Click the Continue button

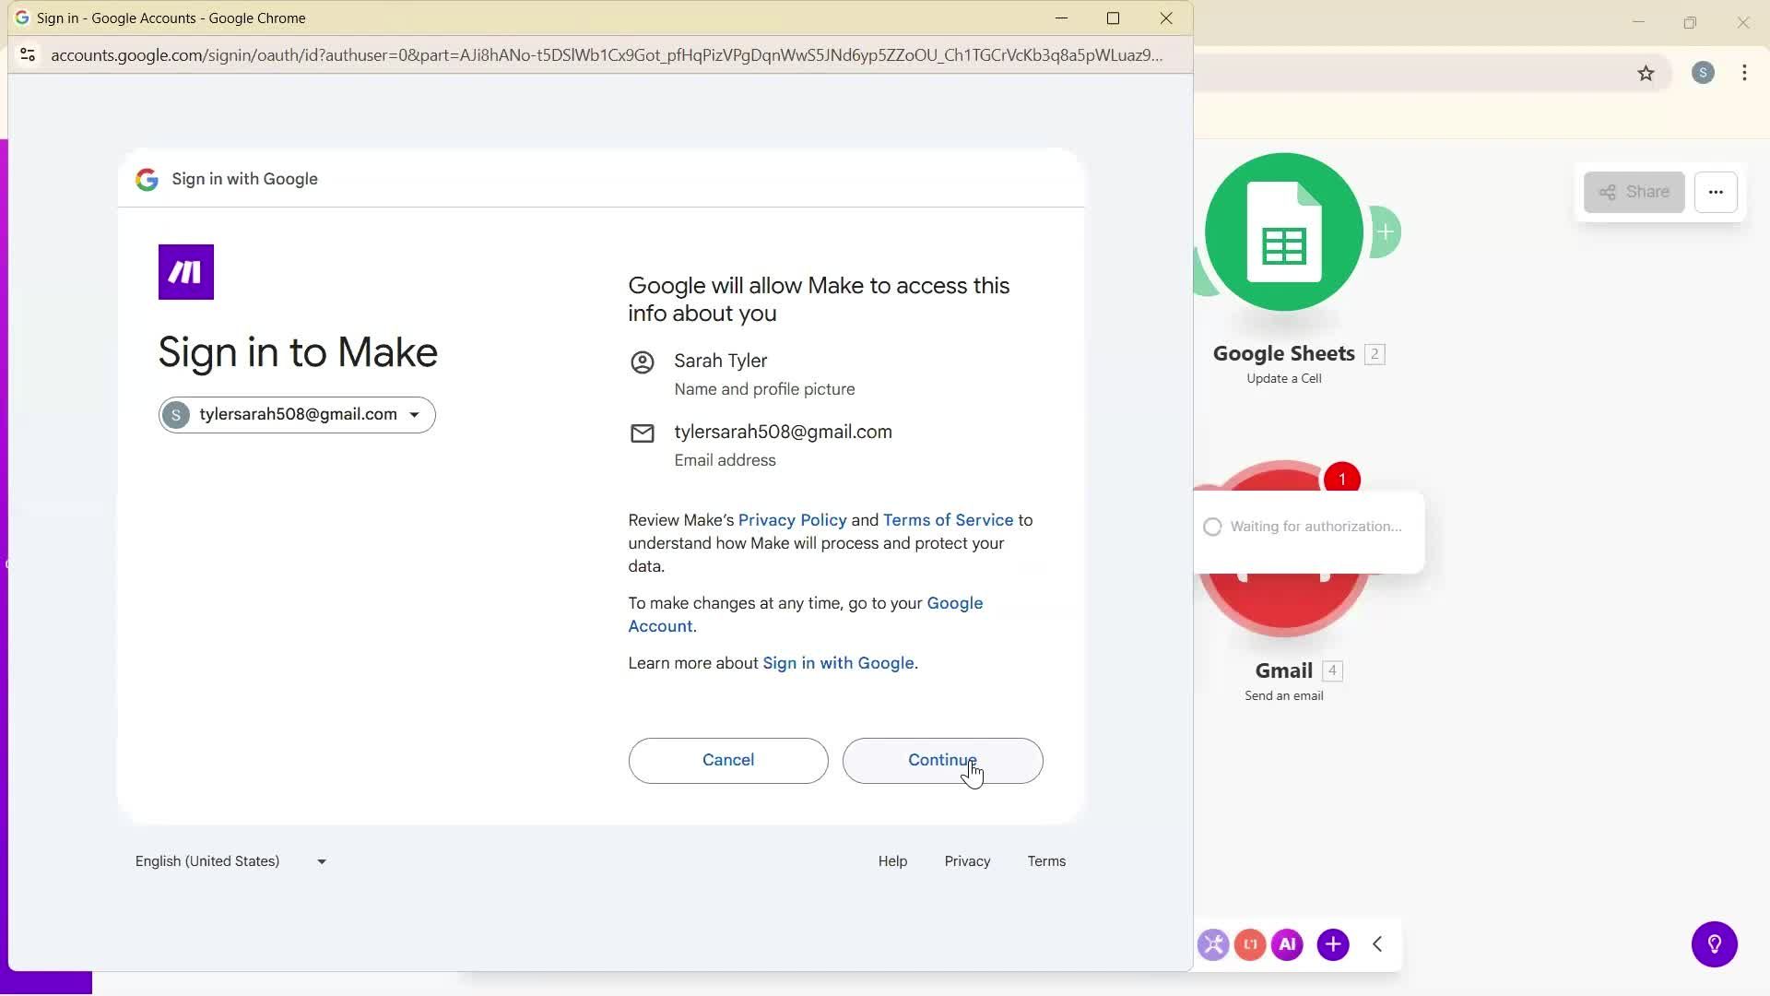click(x=942, y=760)
